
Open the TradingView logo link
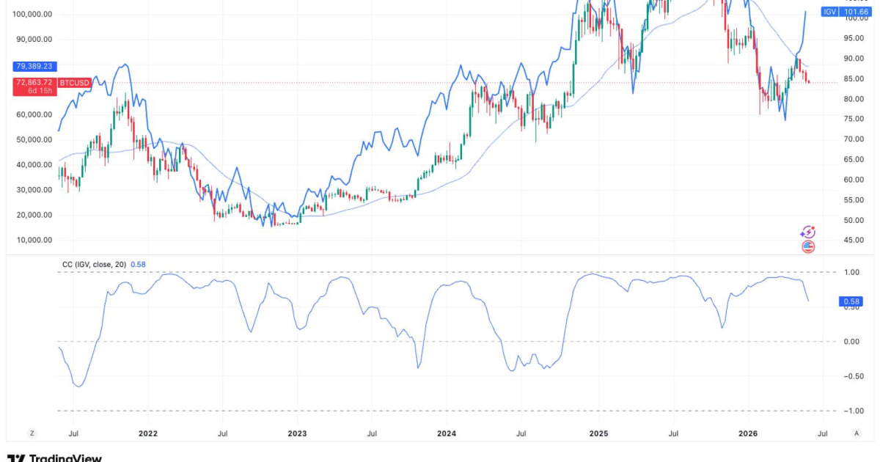click(x=54, y=458)
